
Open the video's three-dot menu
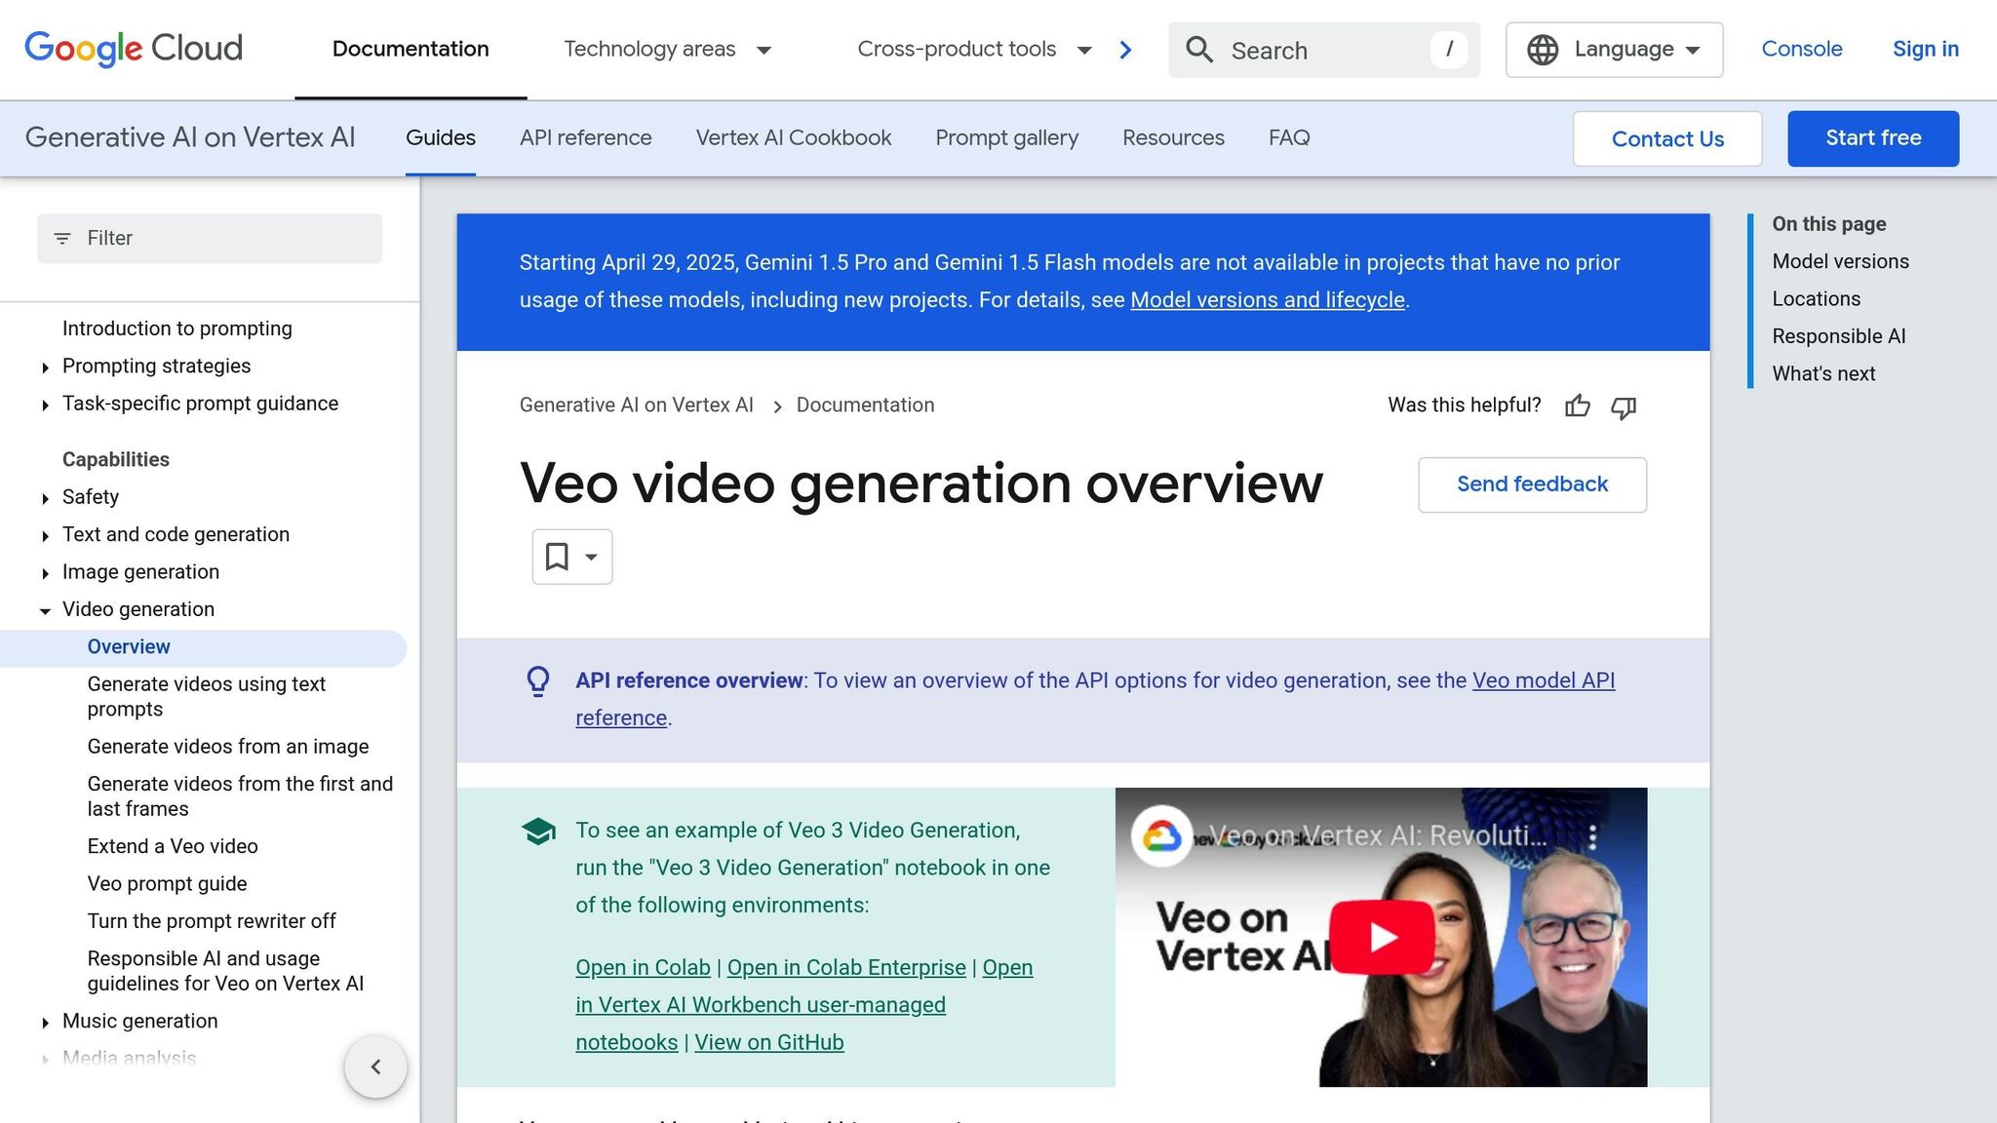[1592, 835]
